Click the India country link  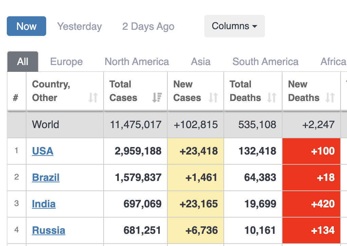click(x=44, y=204)
